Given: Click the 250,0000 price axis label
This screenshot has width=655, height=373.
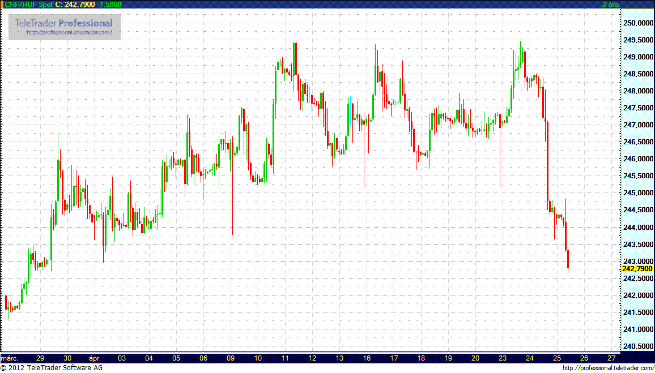Looking at the screenshot, I should point(637,23).
